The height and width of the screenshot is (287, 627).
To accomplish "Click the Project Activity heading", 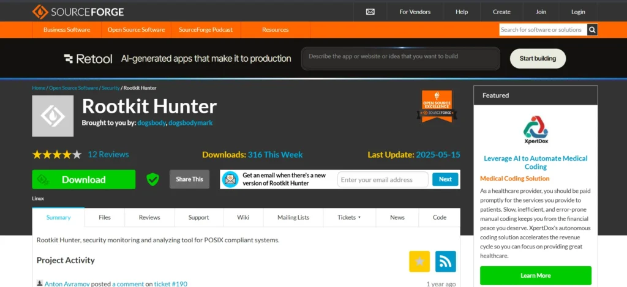I will [66, 260].
